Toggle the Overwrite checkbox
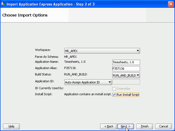 pyautogui.click(x=114, y=89)
